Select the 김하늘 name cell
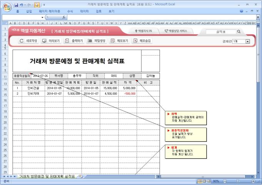Image resolution: width=262 pixels, height=185 pixels. [x=150, y=76]
